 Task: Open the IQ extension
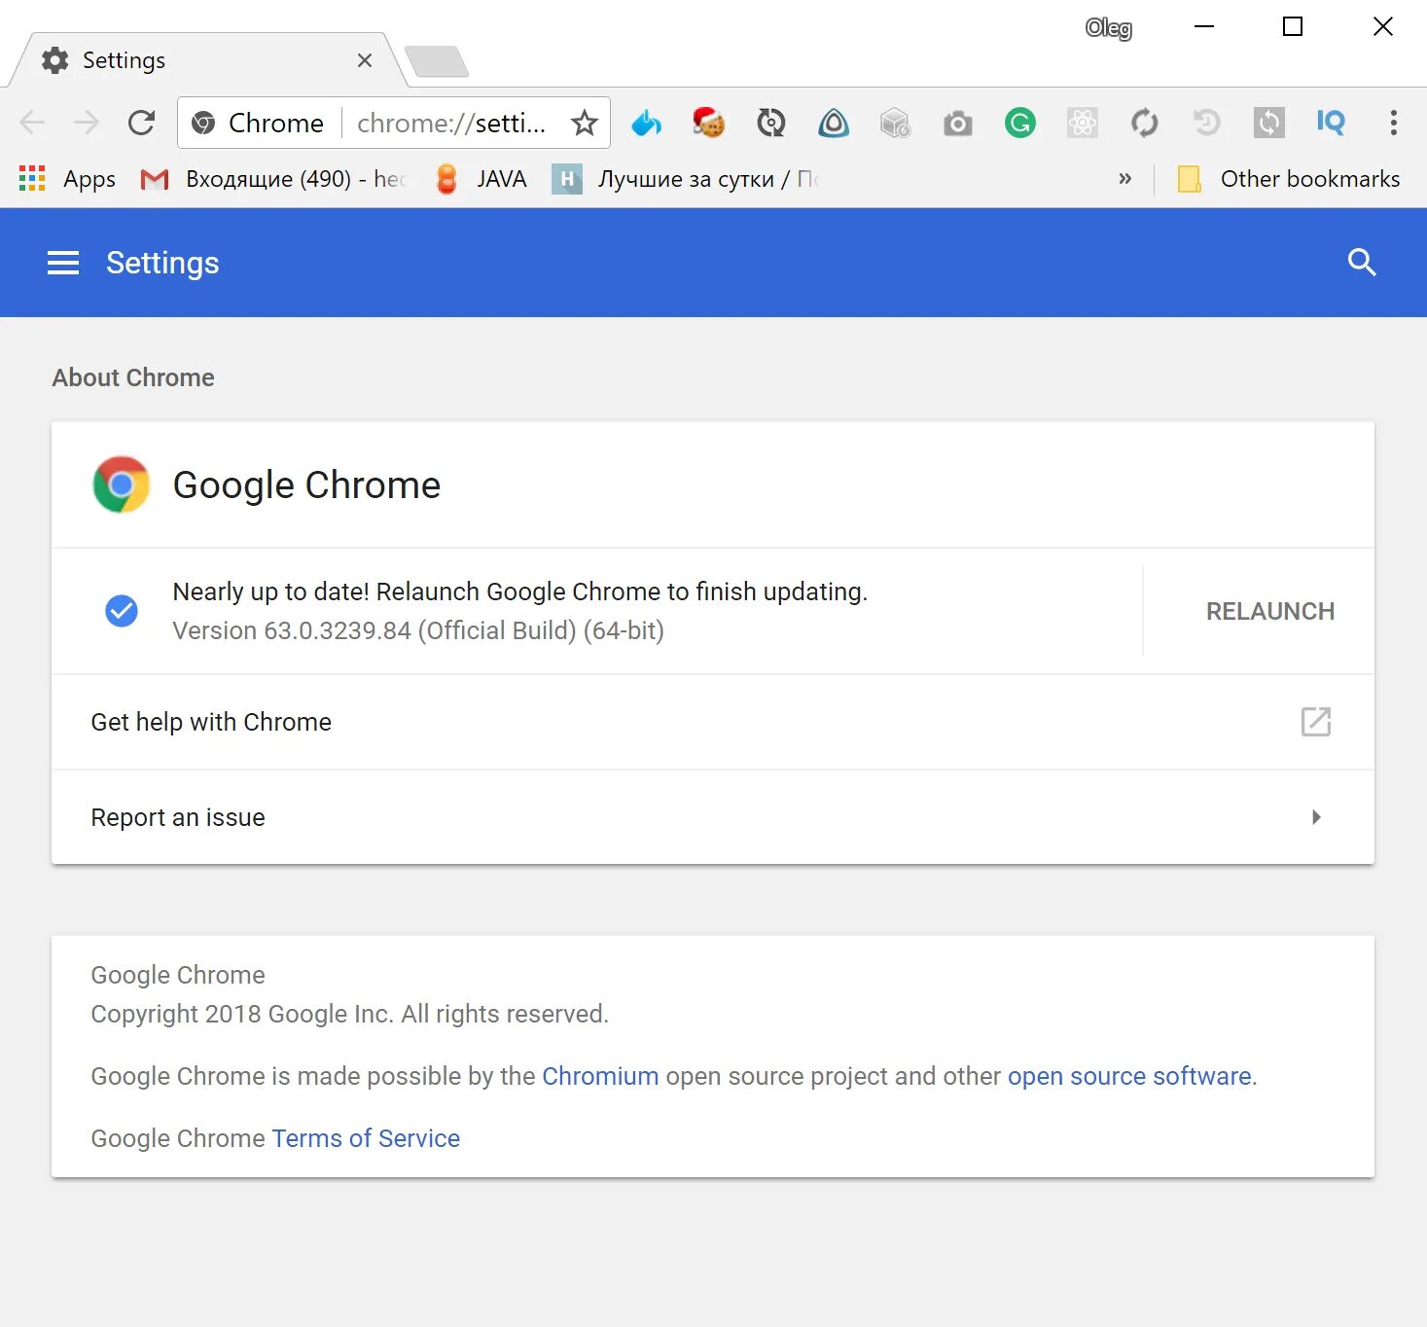tap(1331, 122)
